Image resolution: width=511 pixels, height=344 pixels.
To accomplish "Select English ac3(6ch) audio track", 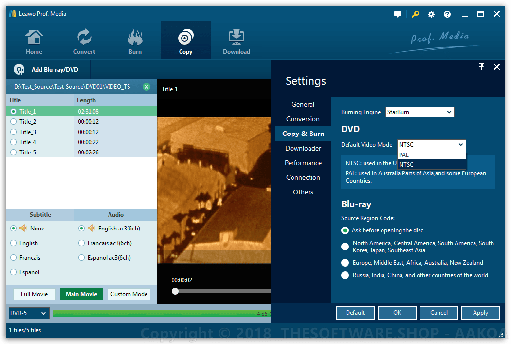I will point(81,229).
